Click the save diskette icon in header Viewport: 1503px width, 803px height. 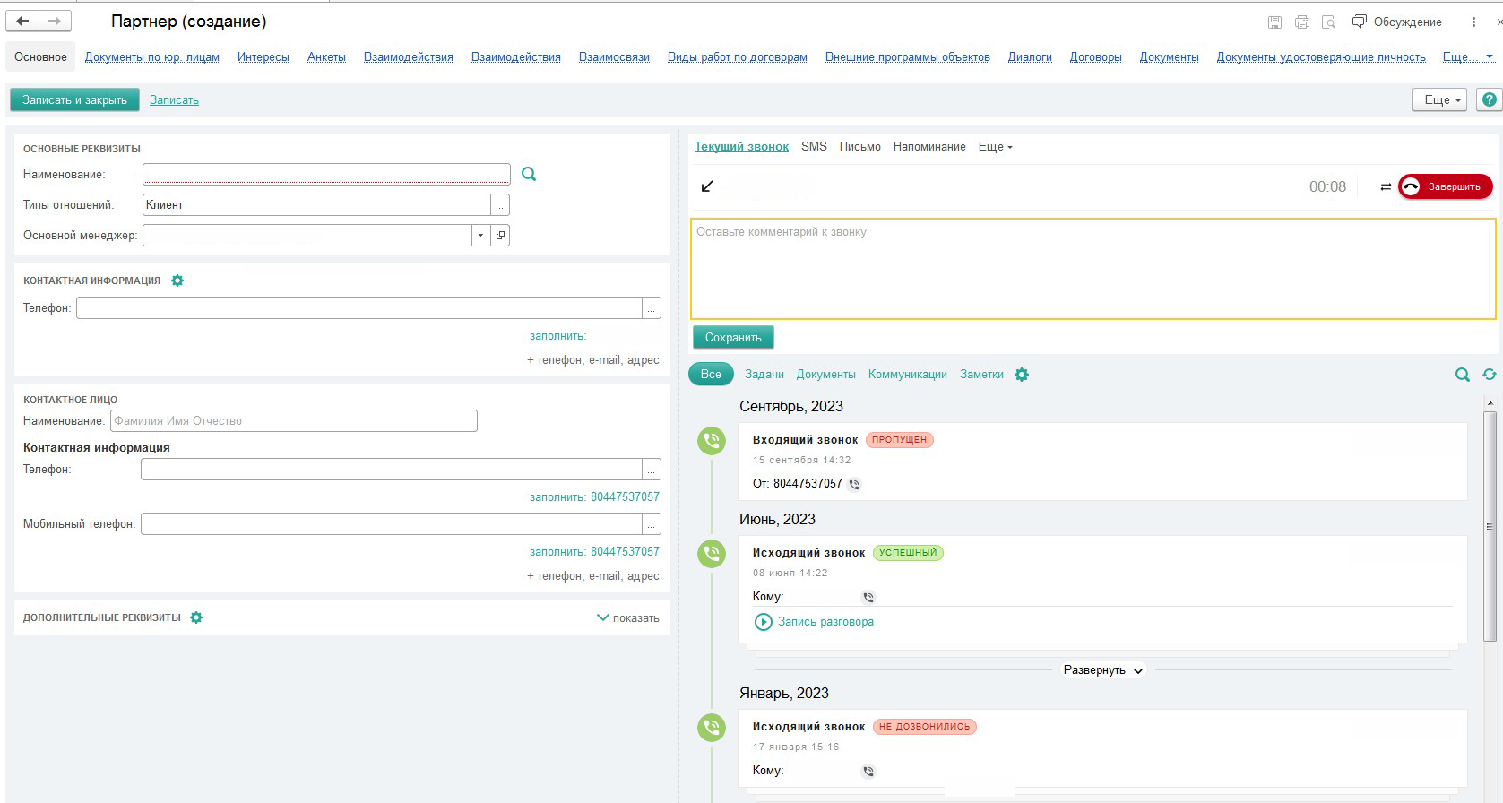click(1274, 22)
